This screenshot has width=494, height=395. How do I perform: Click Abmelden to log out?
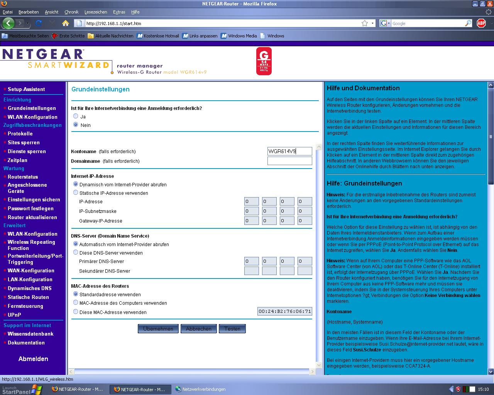[x=33, y=359]
